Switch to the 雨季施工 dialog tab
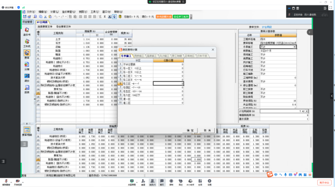The height and width of the screenshot is (187, 335). (139, 56)
